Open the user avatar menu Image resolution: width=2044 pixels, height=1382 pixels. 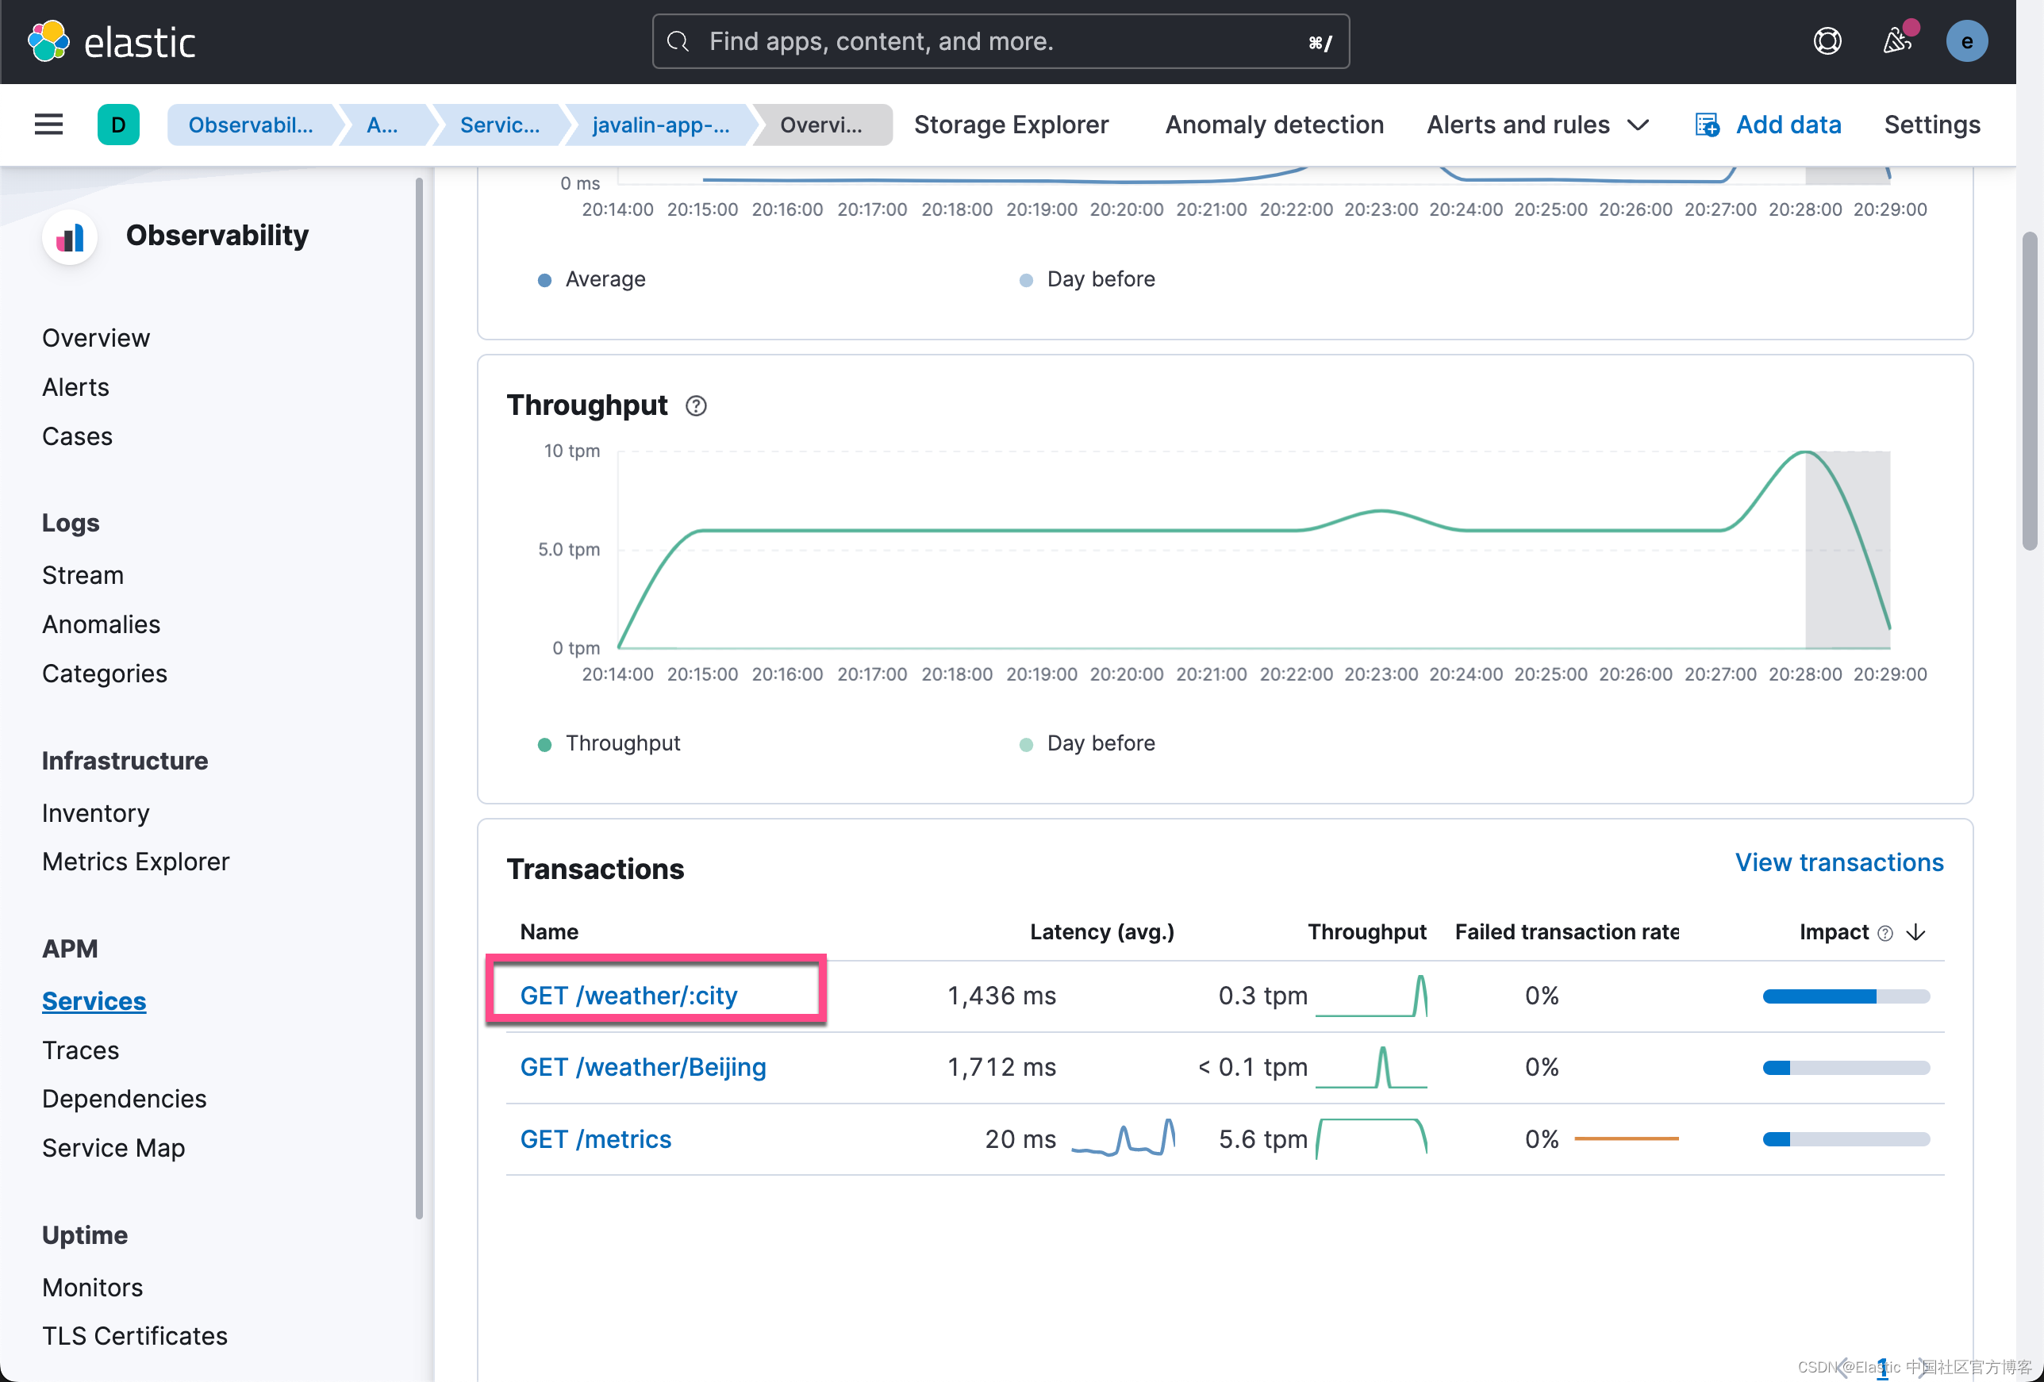pyautogui.click(x=1966, y=41)
